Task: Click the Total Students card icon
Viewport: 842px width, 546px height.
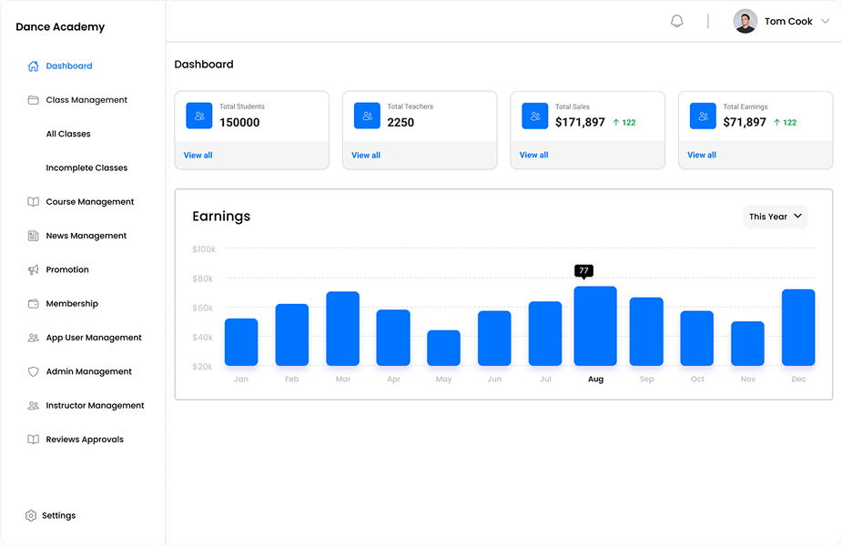Action: click(x=198, y=116)
